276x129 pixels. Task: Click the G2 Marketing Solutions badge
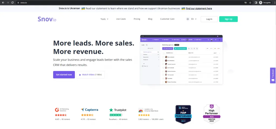click(62, 110)
